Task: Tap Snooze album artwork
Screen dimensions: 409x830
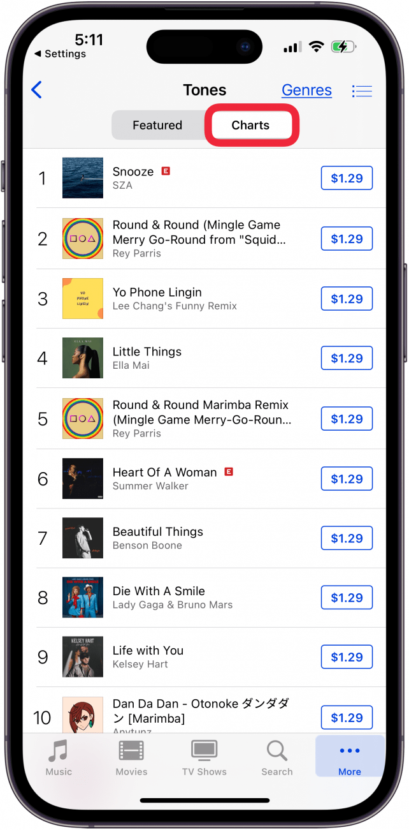Action: click(83, 178)
